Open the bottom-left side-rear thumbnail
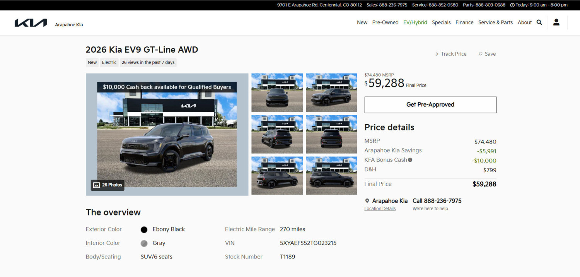This screenshot has width=580, height=277. pyautogui.click(x=277, y=176)
